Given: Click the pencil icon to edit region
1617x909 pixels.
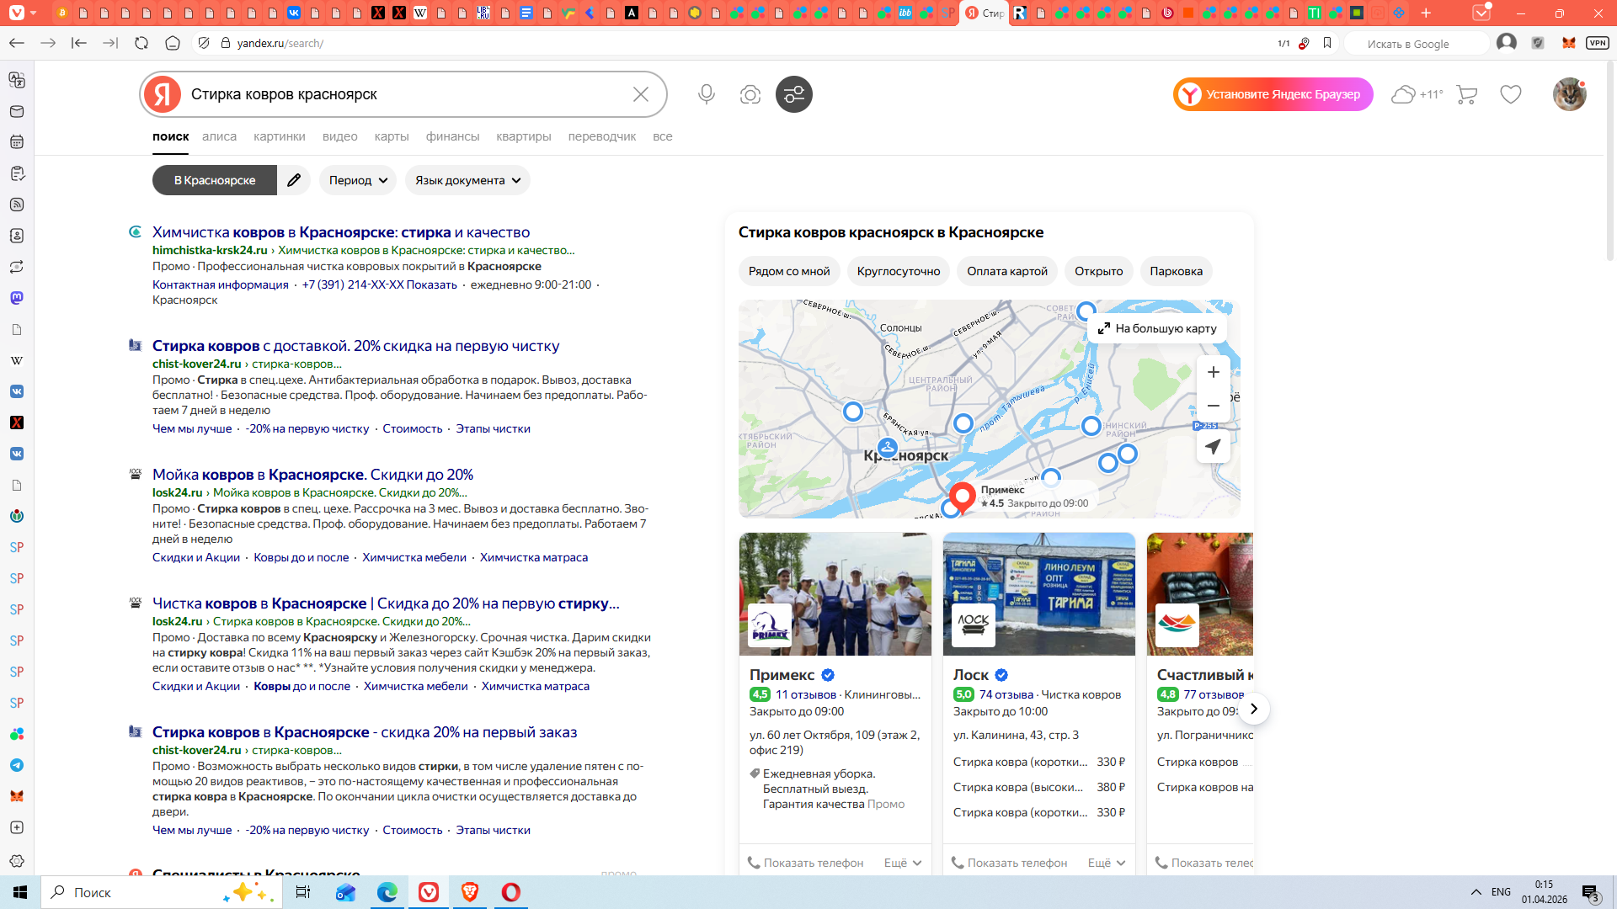Looking at the screenshot, I should pos(294,180).
